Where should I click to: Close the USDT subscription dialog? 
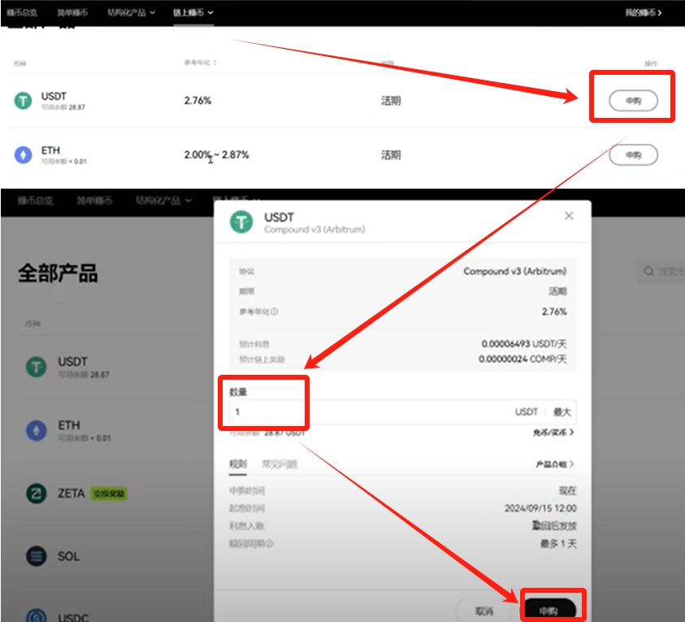click(x=569, y=215)
